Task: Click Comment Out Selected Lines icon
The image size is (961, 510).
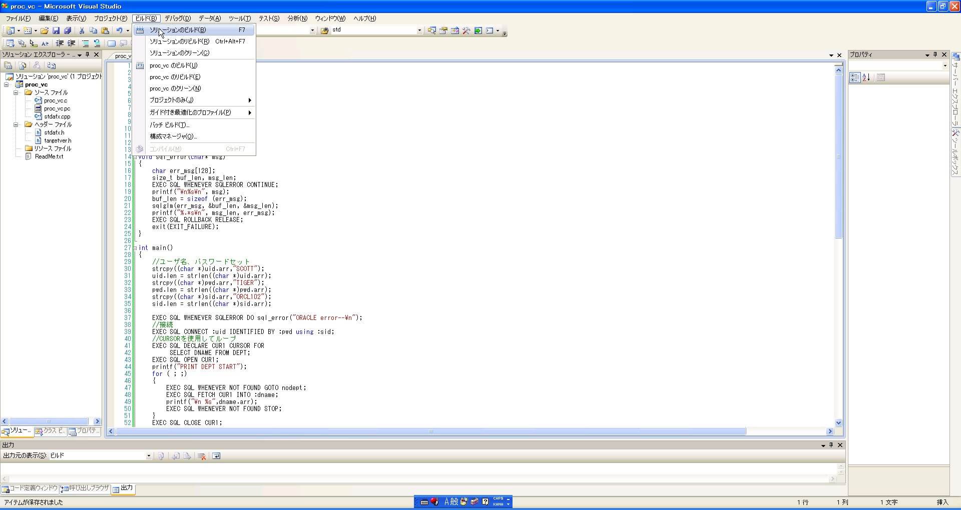Action: pos(86,43)
